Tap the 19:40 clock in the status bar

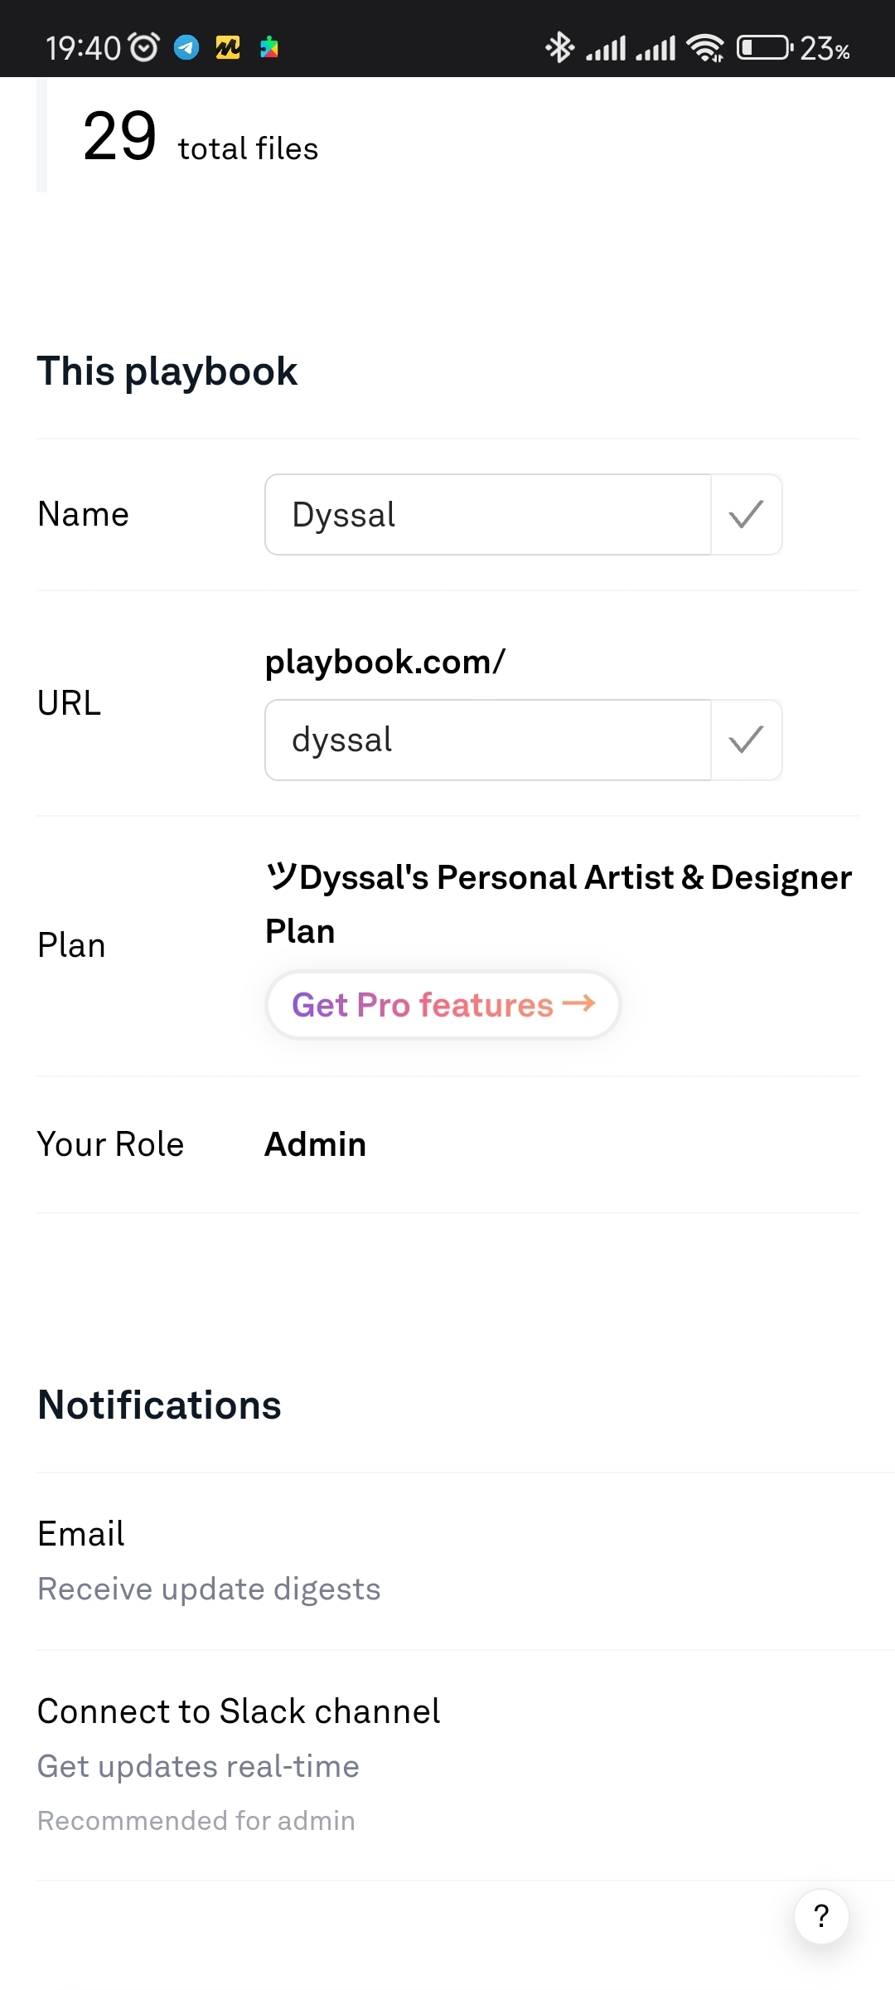83,48
